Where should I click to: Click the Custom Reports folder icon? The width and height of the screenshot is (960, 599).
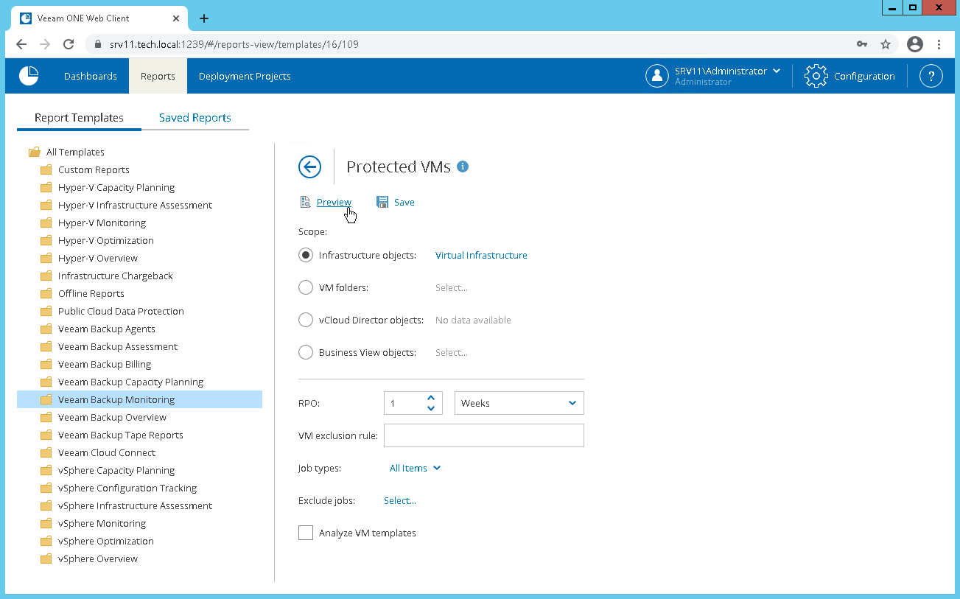tap(46, 169)
